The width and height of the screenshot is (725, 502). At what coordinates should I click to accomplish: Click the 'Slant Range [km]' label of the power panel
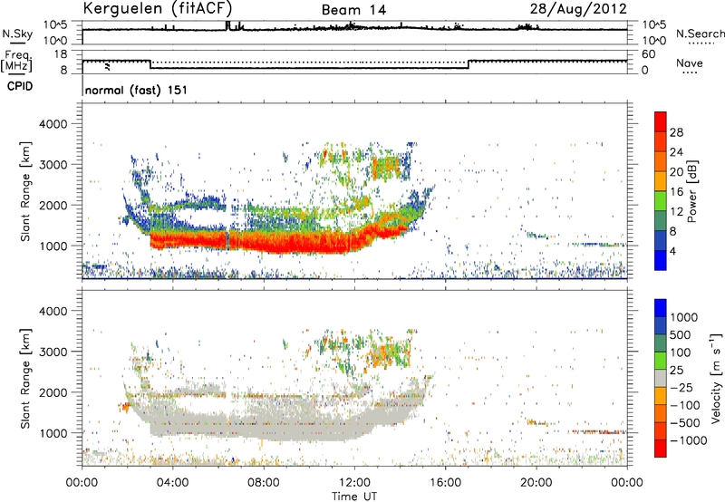[x=25, y=191]
